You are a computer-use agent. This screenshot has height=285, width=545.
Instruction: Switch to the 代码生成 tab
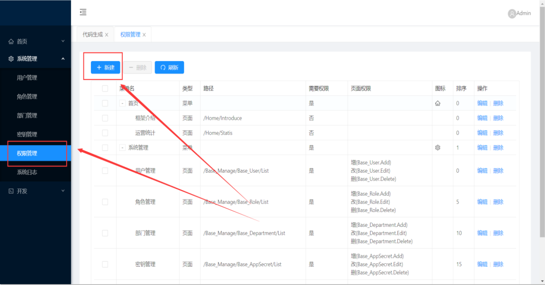[93, 34]
